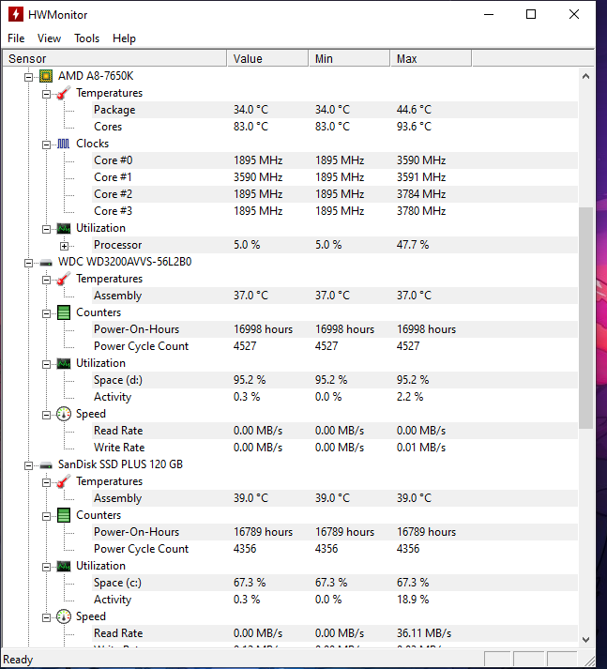The height and width of the screenshot is (669, 607).
Task: Collapse the AMD A8-7650K tree node
Action: 28,76
